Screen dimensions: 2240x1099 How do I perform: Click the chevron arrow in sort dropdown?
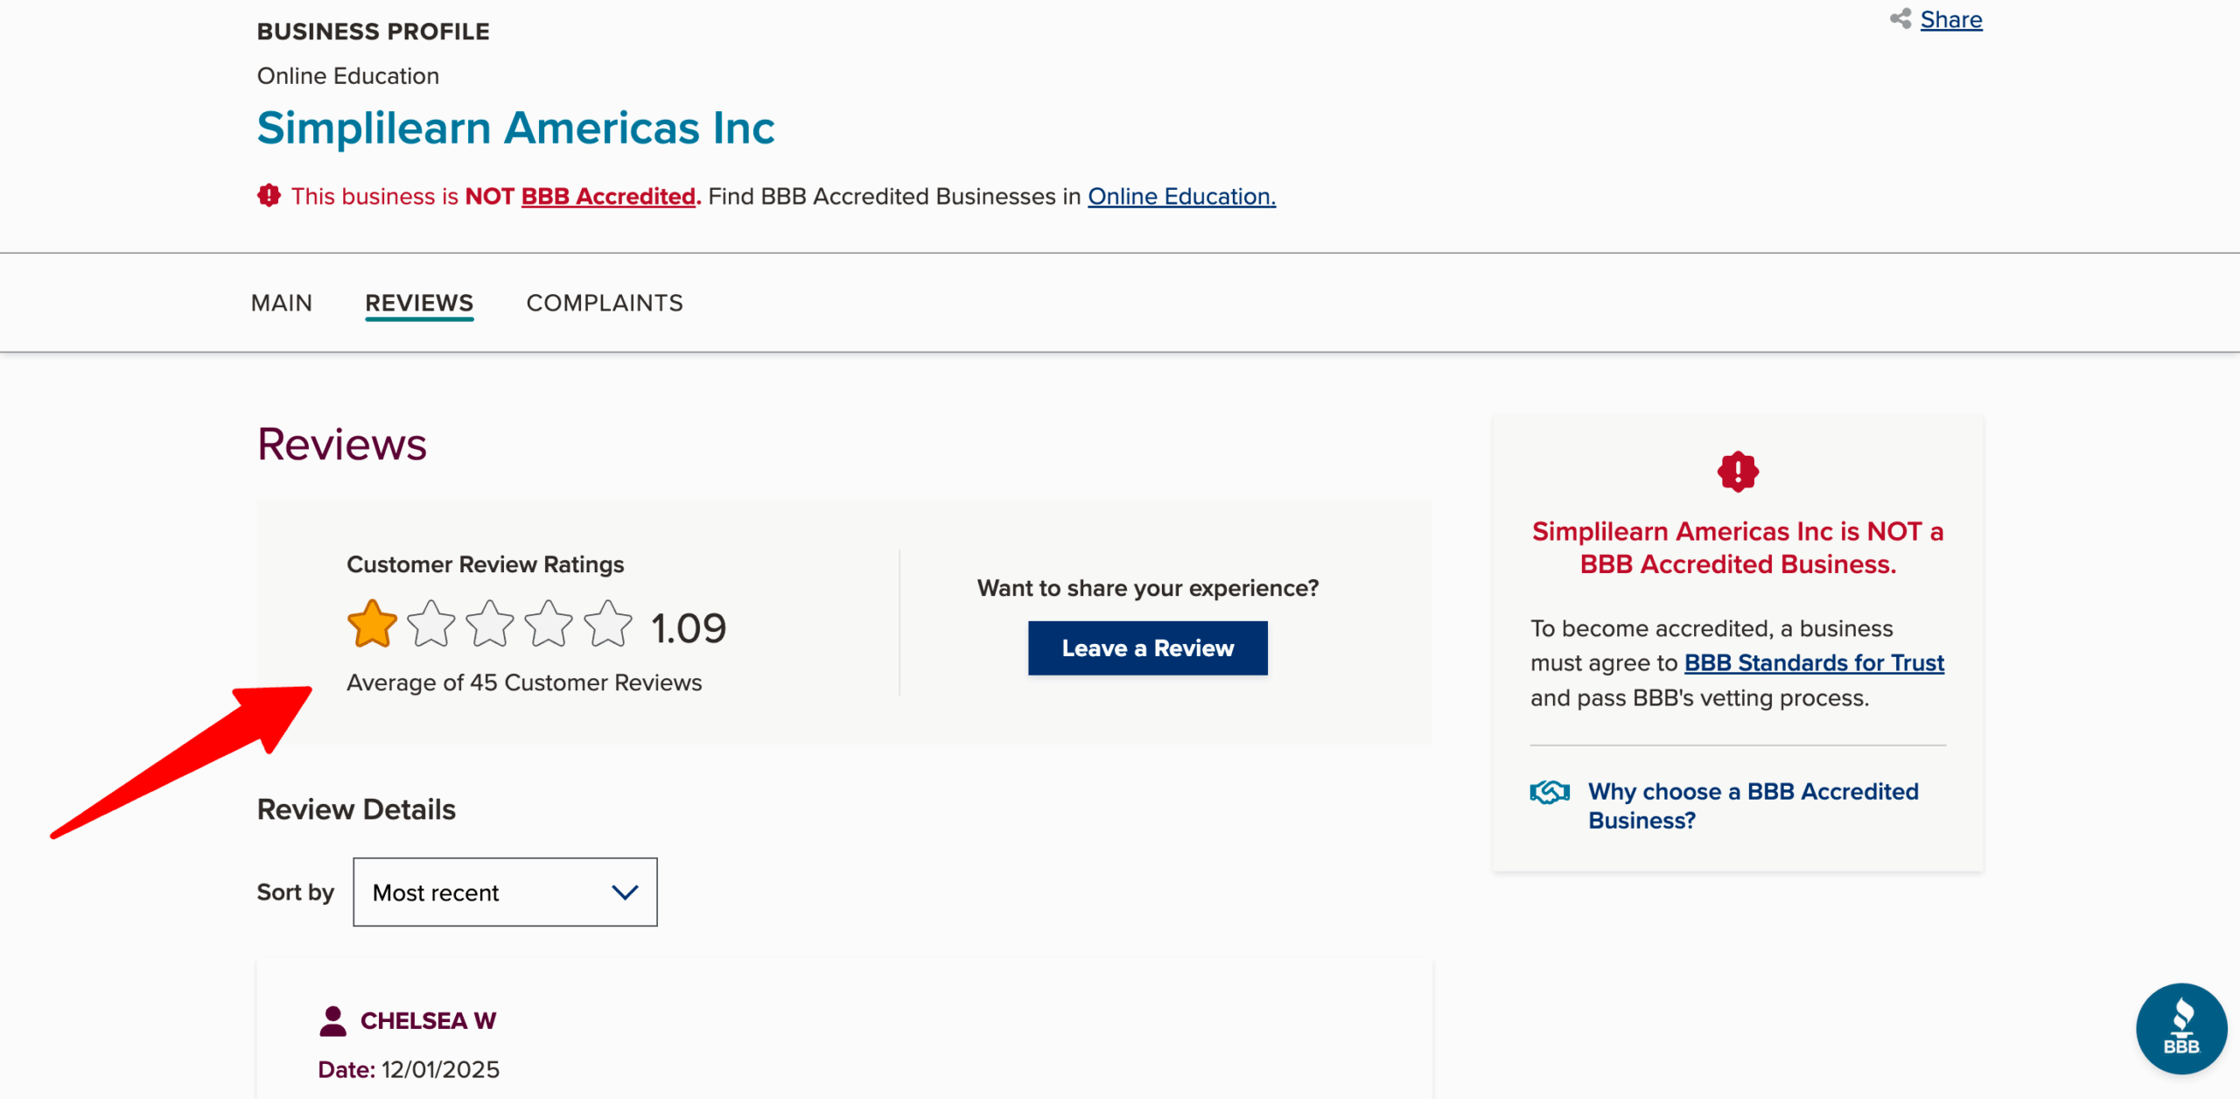pyautogui.click(x=625, y=892)
